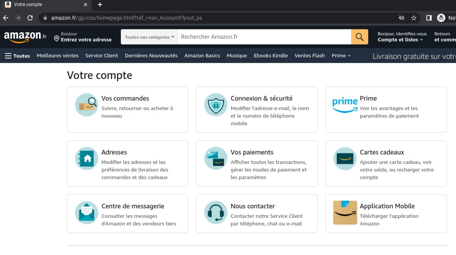The image size is (456, 255).
Task: Click the Livraison gratuite banner text
Action: coord(414,56)
